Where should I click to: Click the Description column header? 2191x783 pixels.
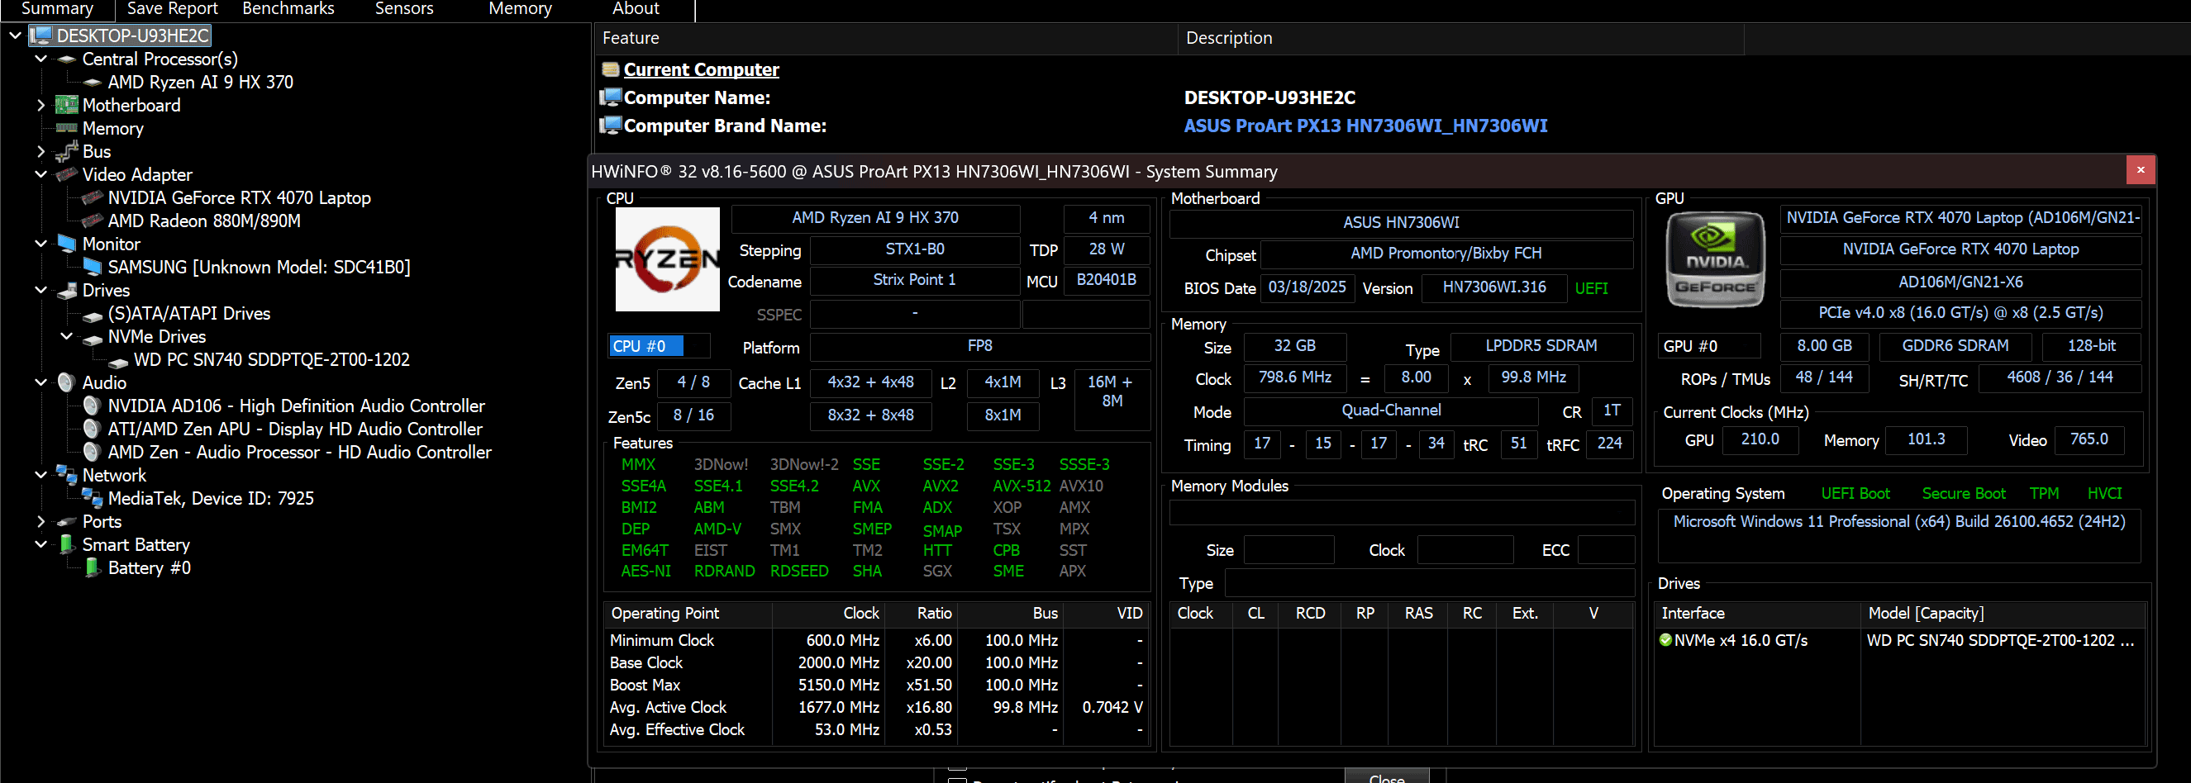pos(1460,38)
